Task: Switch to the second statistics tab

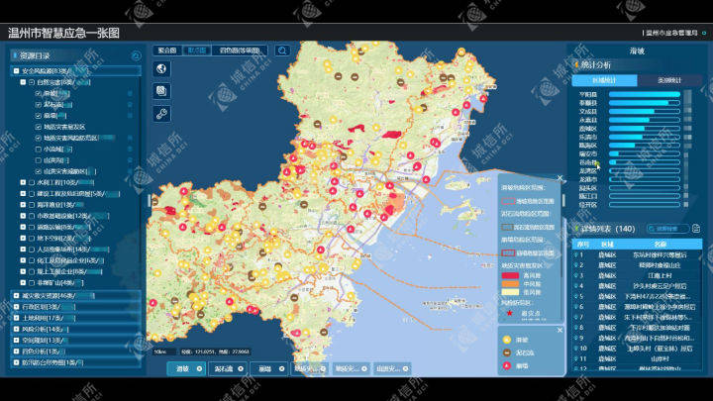Action: coord(669,80)
